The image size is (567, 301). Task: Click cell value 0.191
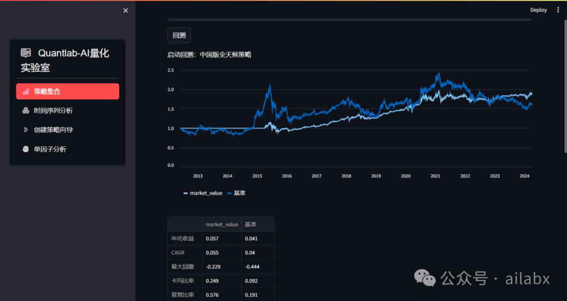[258, 295]
